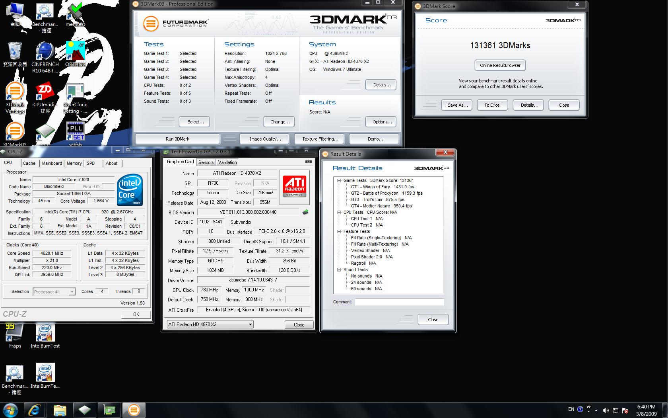Viewport: 668px width, 418px height.
Task: Launch the 3DMark03 desktop icon
Action: pyautogui.click(x=15, y=134)
